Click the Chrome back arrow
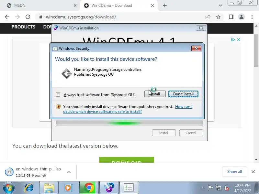This screenshot has height=194, width=259. pyautogui.click(x=7, y=17)
